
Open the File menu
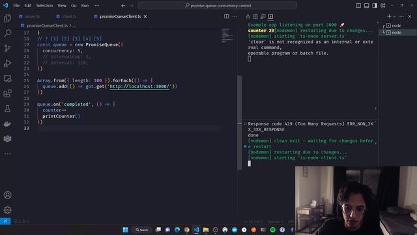(x=16, y=6)
